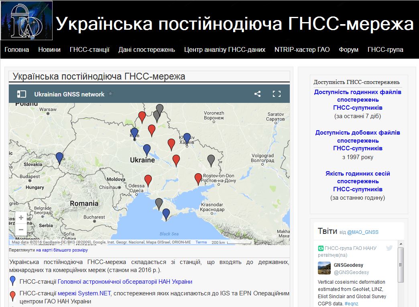
Task: Click the Twitter widget scrollbar
Action: click(x=401, y=265)
